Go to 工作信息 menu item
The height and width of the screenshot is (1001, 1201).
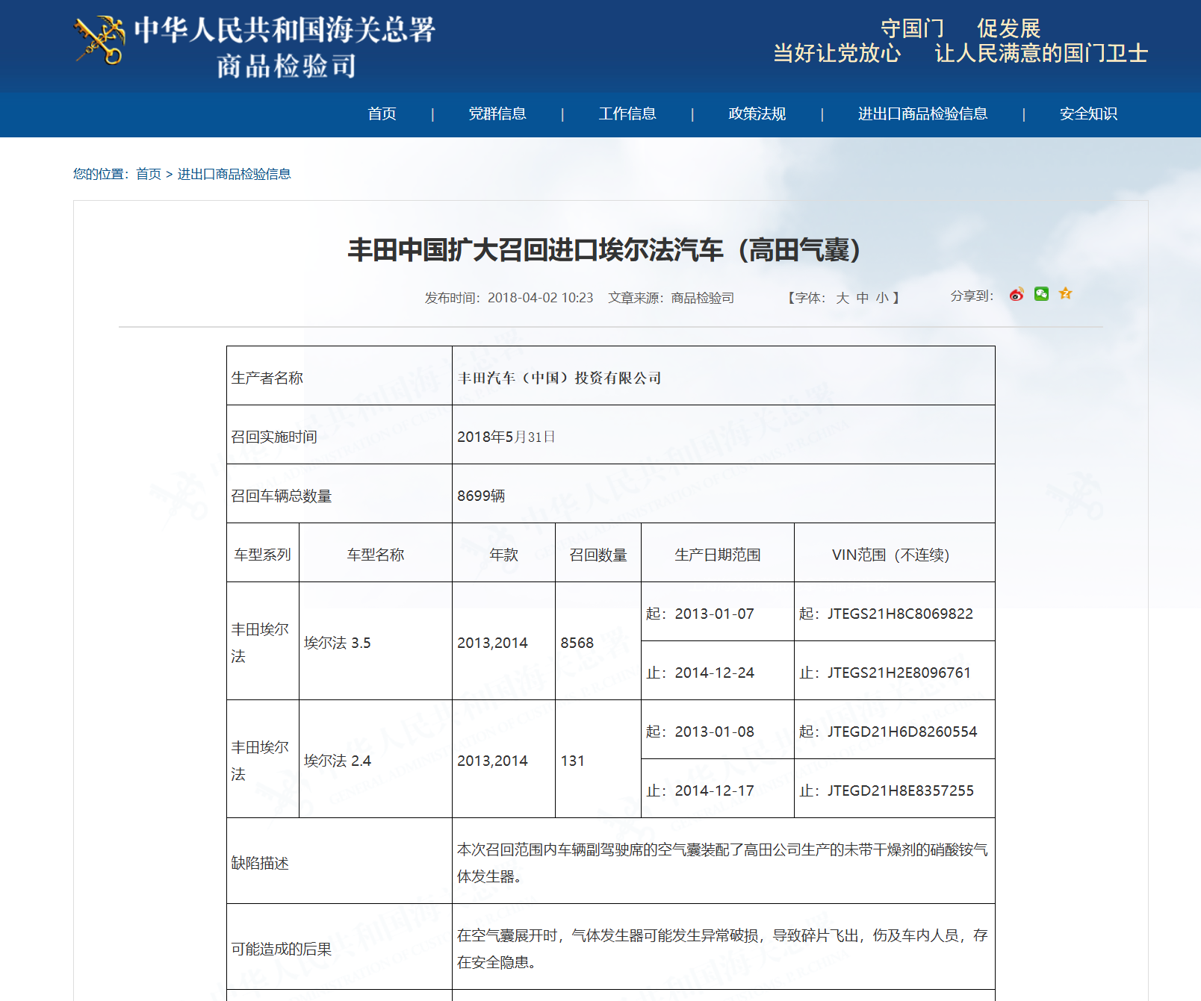click(627, 113)
